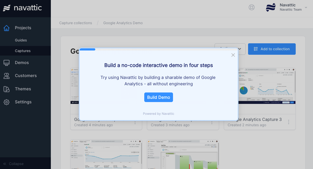This screenshot has height=169, width=313.
Task: Click the Build Demo button
Action: click(x=159, y=97)
